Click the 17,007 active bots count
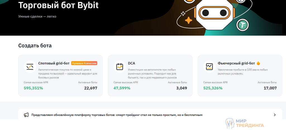286x132 pixels. pos(270,88)
